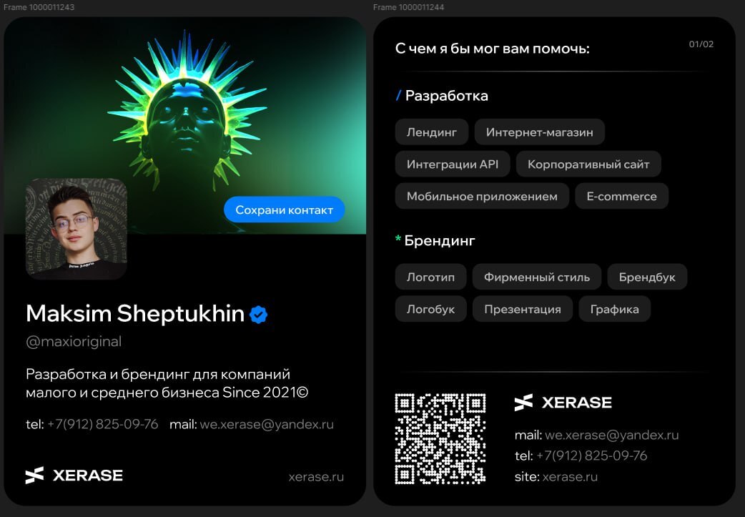Select the profile photo thumbnail

[x=76, y=229]
